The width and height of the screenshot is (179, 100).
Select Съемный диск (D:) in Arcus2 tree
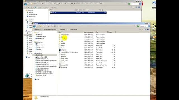[42, 57]
